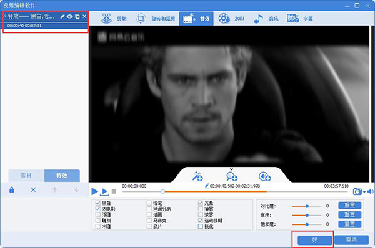Reset the 饱和度 saturation value
375x248 pixels.
coord(349,224)
